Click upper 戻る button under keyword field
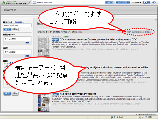Image resolution: width=158 pixels, height=119 pixels. [15, 29]
